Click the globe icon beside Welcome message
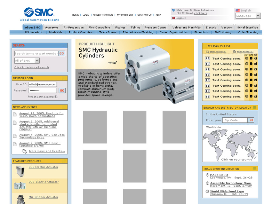Viewport: 272px width, 204px height. (x=173, y=10)
